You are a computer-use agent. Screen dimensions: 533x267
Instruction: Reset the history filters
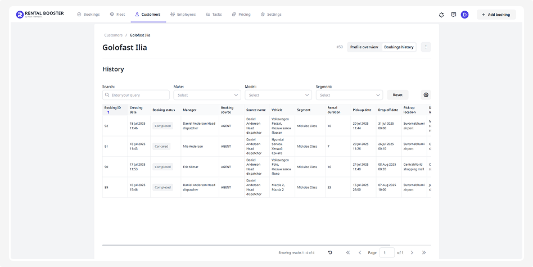(x=398, y=96)
